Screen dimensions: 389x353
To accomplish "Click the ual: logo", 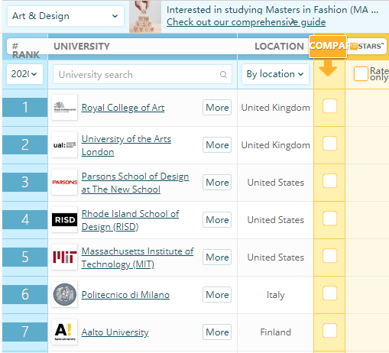I will 65,144.
